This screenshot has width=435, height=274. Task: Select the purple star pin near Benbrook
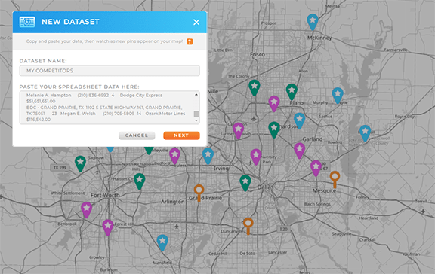point(86,210)
